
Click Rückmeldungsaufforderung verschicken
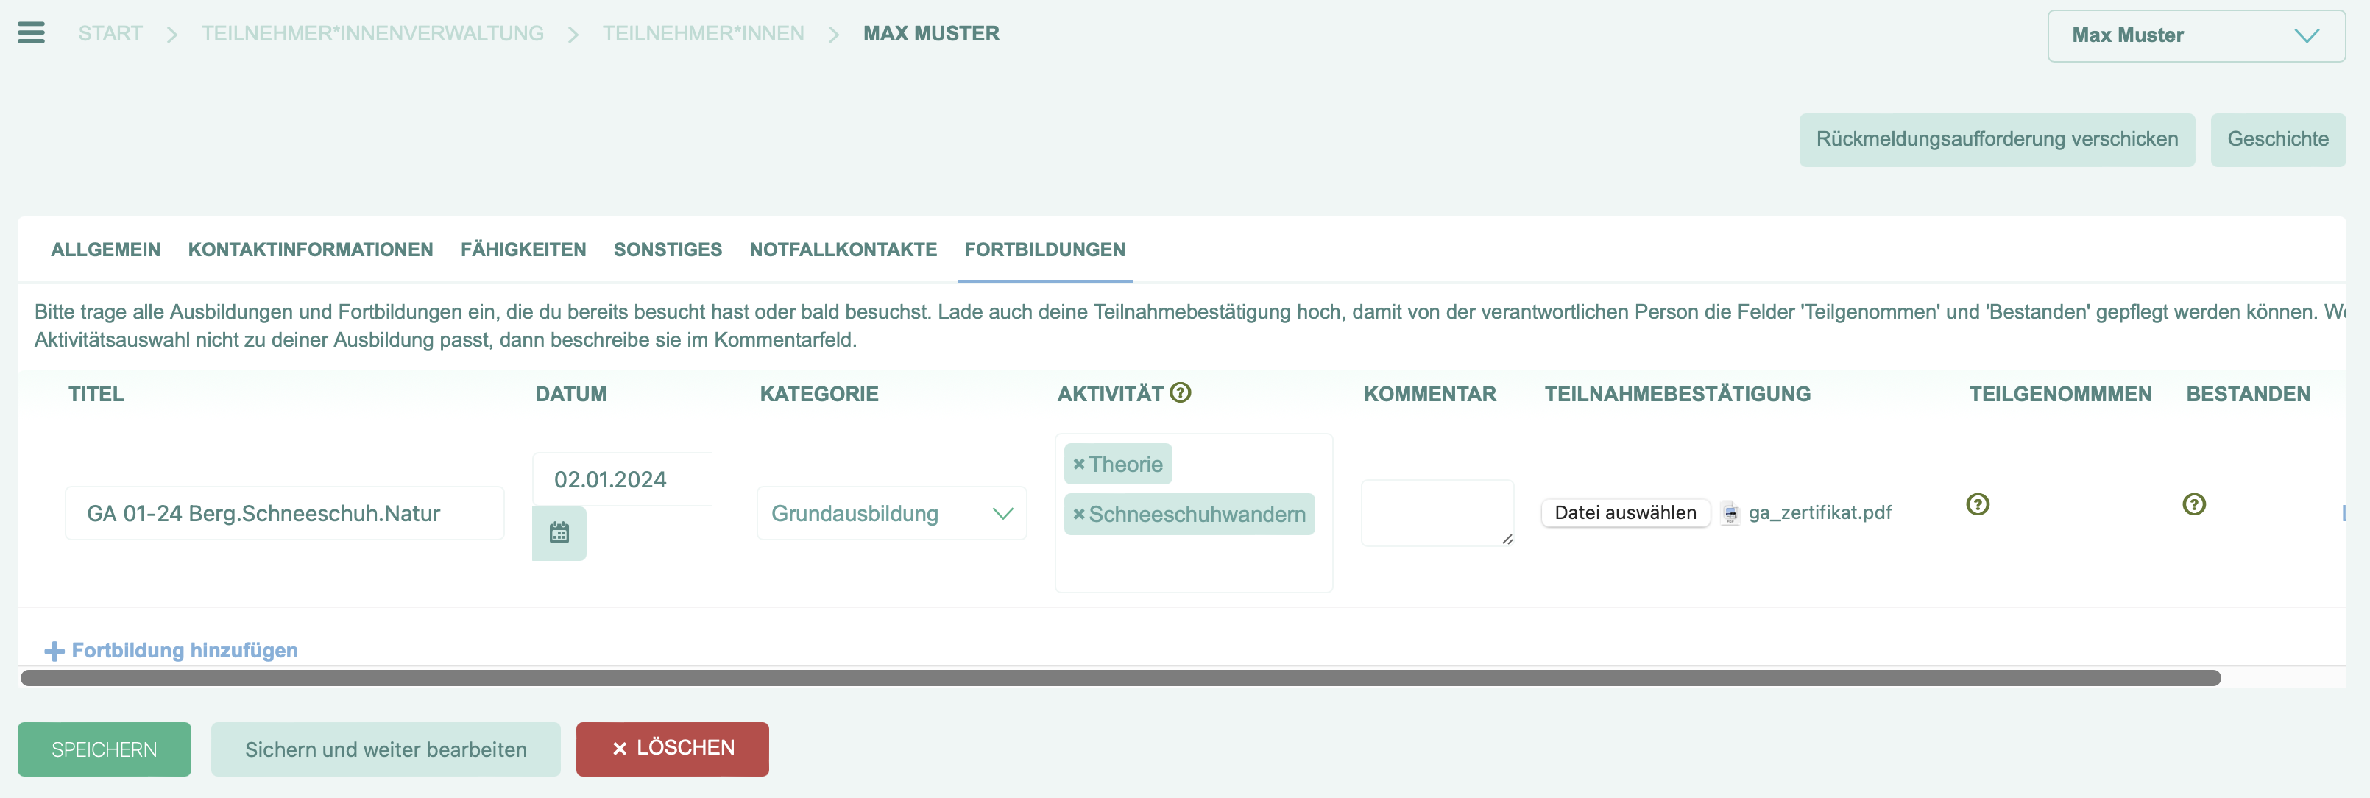point(1996,139)
